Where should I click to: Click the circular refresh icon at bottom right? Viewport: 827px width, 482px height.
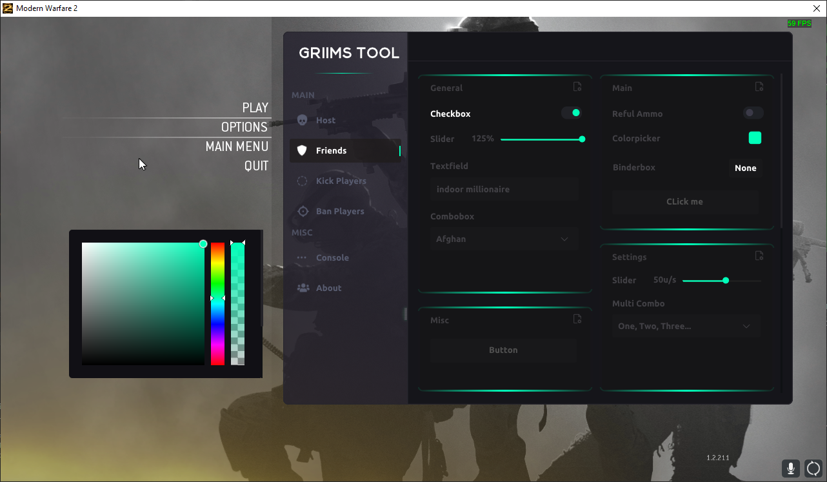[813, 468]
